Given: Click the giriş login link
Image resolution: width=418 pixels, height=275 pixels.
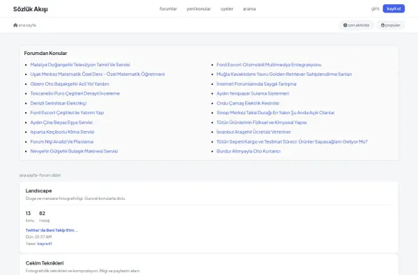Looking at the screenshot, I should tap(375, 8).
